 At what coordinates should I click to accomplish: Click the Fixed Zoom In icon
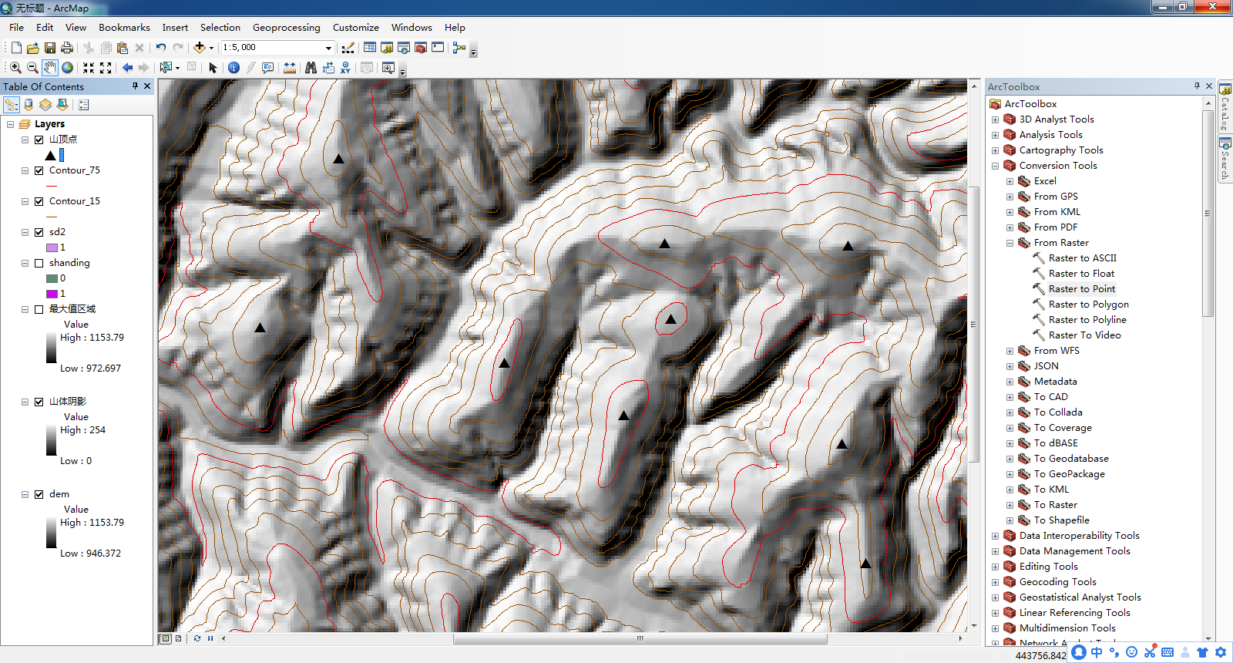pyautogui.click(x=89, y=68)
